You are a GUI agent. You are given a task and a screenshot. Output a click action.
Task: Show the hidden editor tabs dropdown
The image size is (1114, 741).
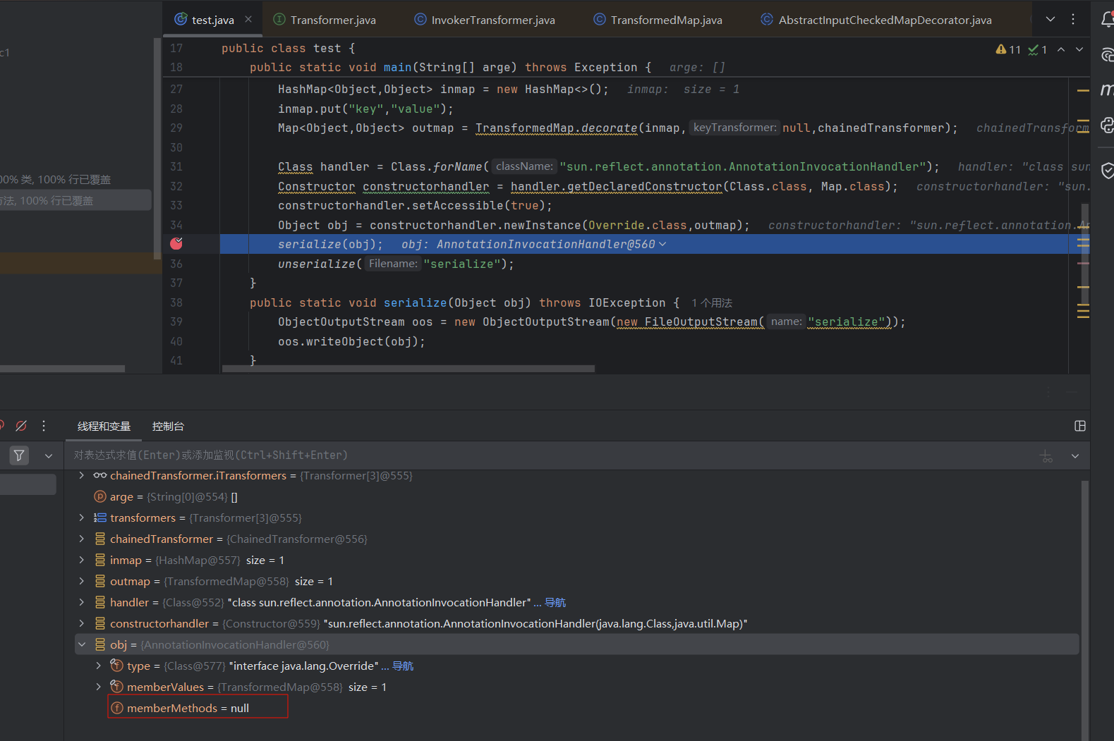pyautogui.click(x=1051, y=19)
